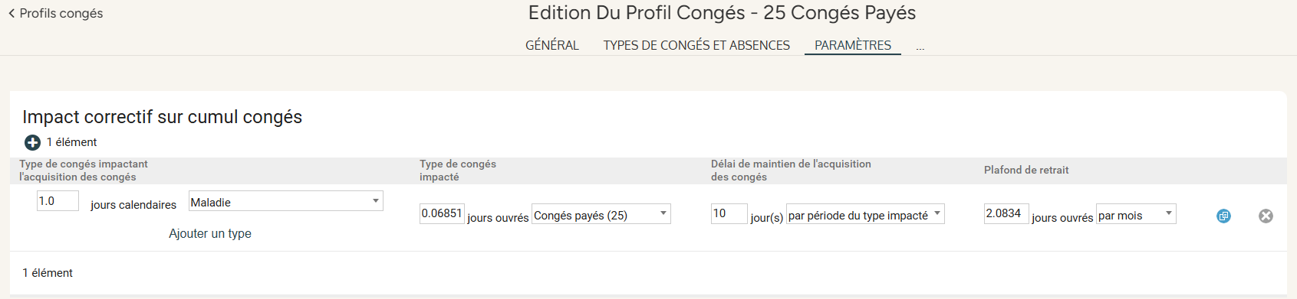Click the Ajouter un type link
Image resolution: width=1297 pixels, height=299 pixels.
[210, 233]
